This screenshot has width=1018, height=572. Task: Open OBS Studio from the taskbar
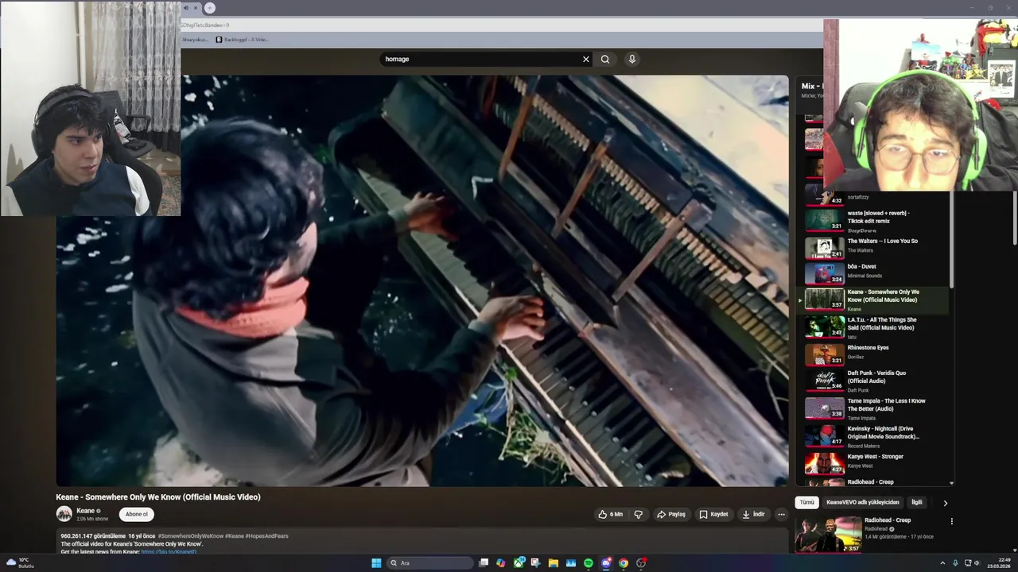(x=641, y=563)
